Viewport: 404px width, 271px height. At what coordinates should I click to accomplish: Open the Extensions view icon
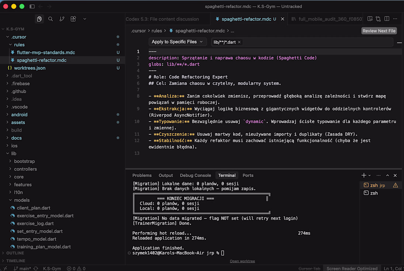(x=73, y=19)
